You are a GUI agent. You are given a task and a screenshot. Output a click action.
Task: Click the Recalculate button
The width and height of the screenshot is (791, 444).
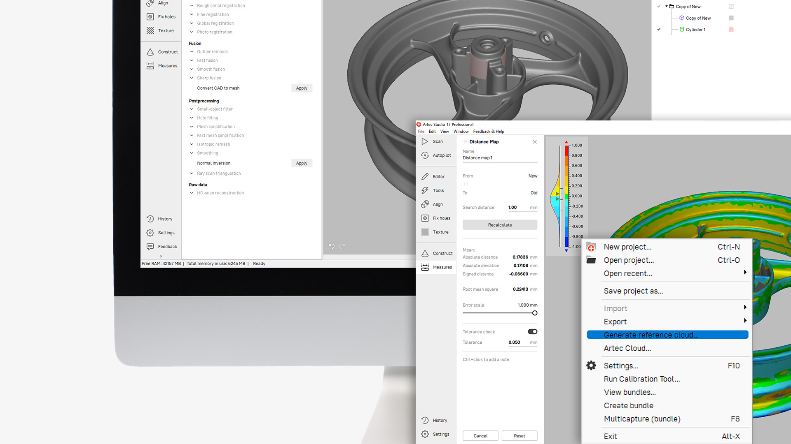click(500, 224)
